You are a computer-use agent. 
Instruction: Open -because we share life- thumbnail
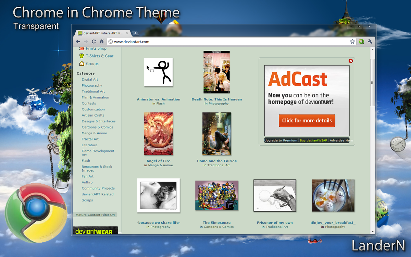point(159,195)
